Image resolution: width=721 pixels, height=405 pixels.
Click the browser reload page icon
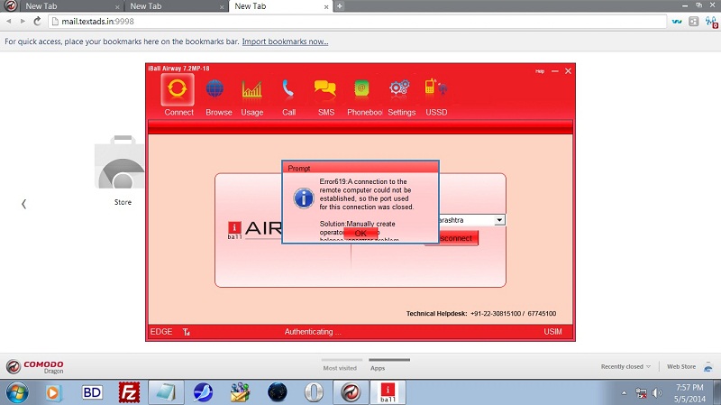coord(38,21)
